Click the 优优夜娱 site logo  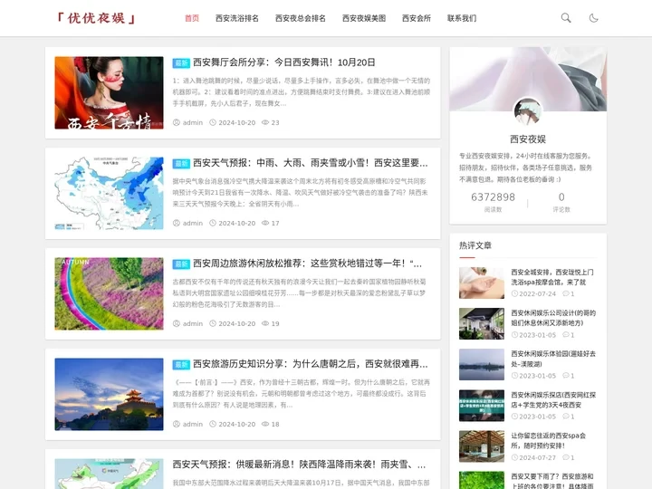pyautogui.click(x=97, y=18)
